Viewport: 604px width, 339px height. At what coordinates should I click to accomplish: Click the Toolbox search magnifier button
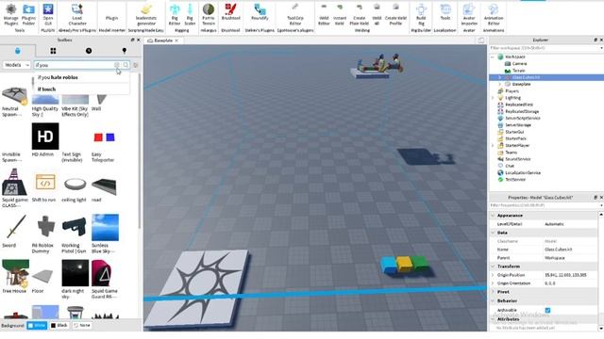(x=126, y=65)
